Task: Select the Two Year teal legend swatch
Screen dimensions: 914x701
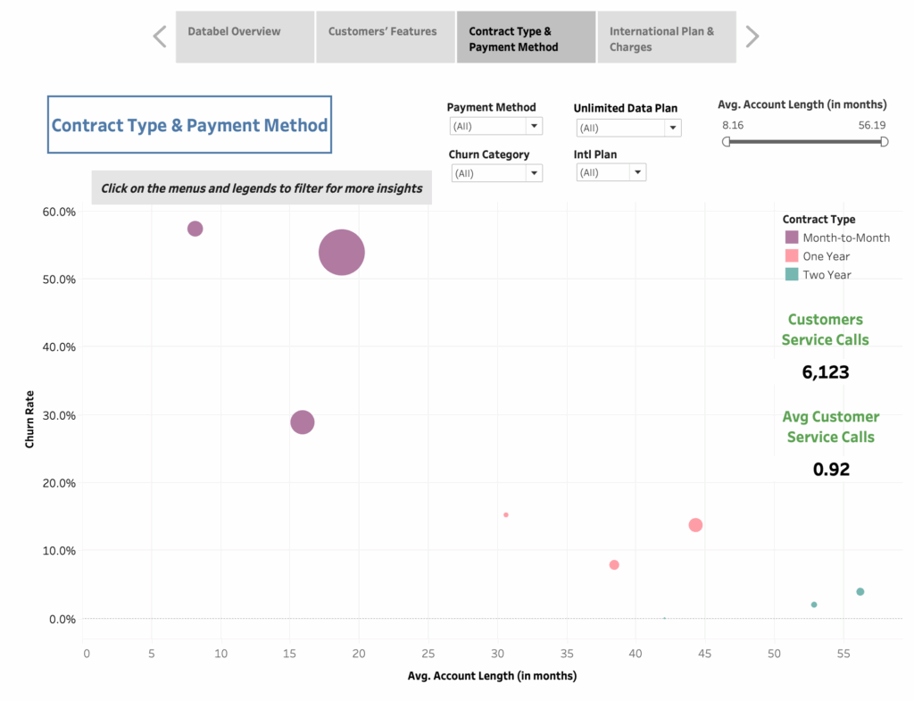Action: pos(792,274)
